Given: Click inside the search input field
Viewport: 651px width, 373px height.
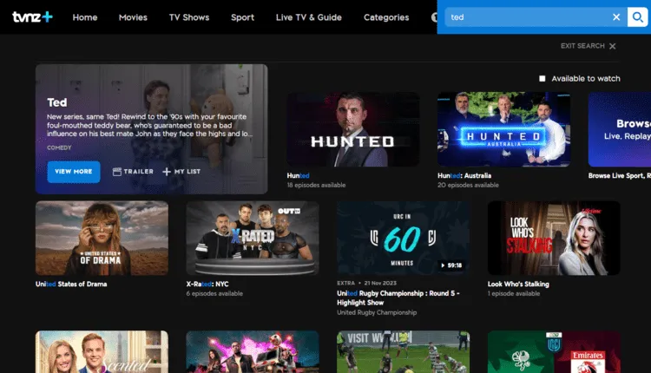Looking at the screenshot, I should pos(525,17).
